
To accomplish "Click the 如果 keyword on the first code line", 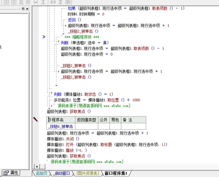I will point(71,8).
